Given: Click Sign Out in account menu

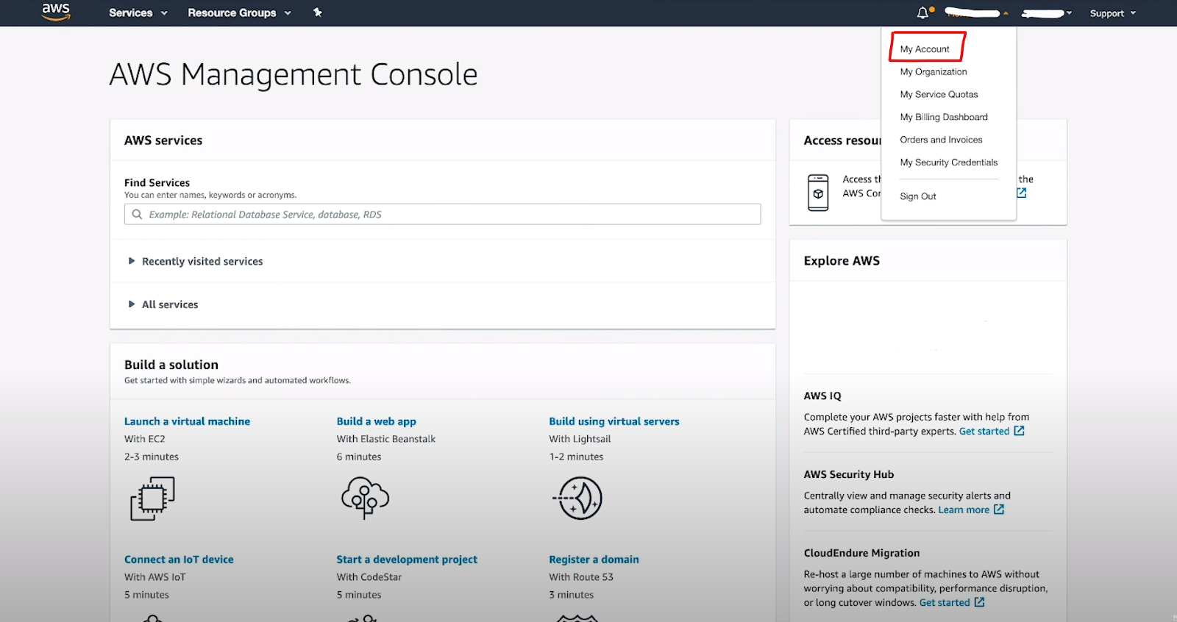Looking at the screenshot, I should [918, 196].
